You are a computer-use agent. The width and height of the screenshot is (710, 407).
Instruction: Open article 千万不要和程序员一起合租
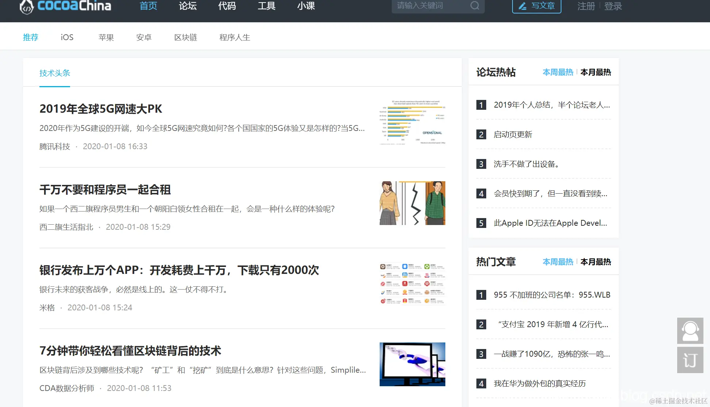[x=105, y=190]
